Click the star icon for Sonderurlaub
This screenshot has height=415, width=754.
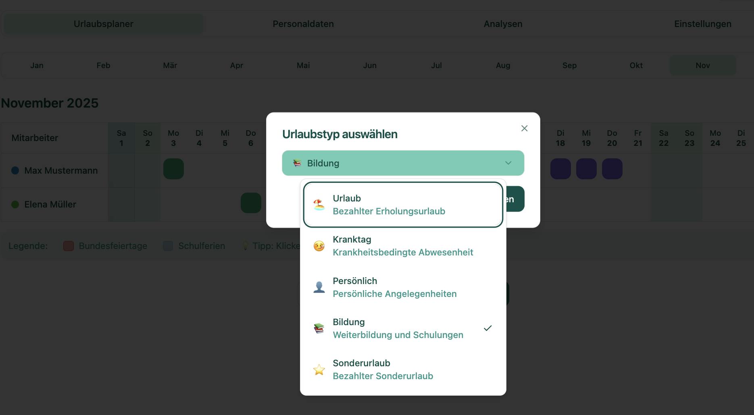(x=319, y=369)
